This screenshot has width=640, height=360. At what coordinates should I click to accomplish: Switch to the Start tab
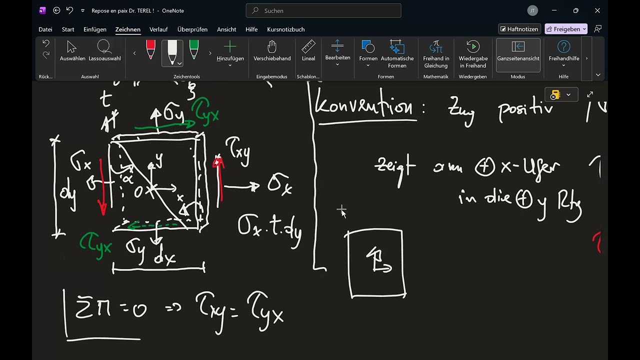point(68,29)
